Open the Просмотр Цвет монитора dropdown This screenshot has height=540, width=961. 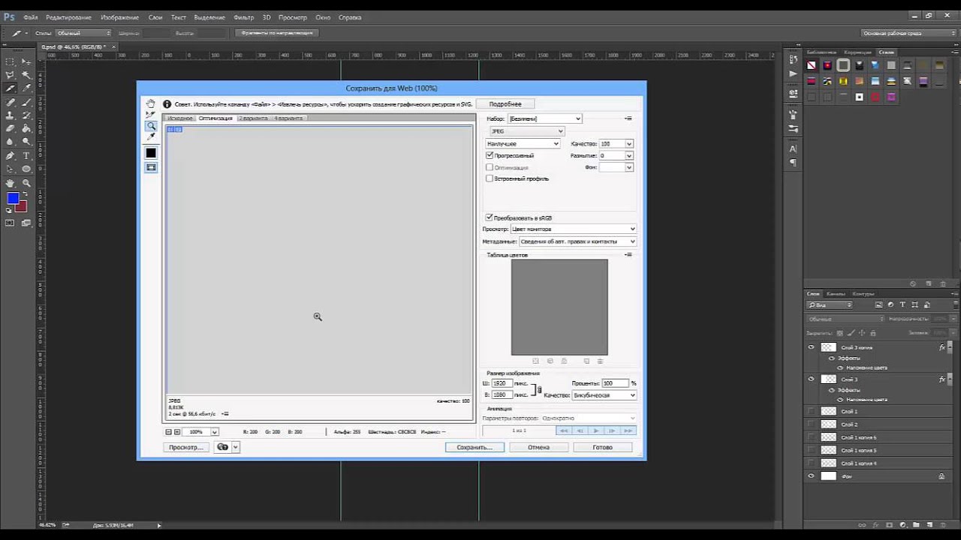(574, 229)
